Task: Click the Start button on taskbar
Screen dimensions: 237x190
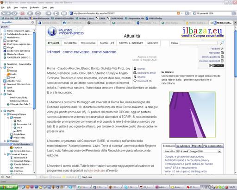Action: (x=9, y=187)
